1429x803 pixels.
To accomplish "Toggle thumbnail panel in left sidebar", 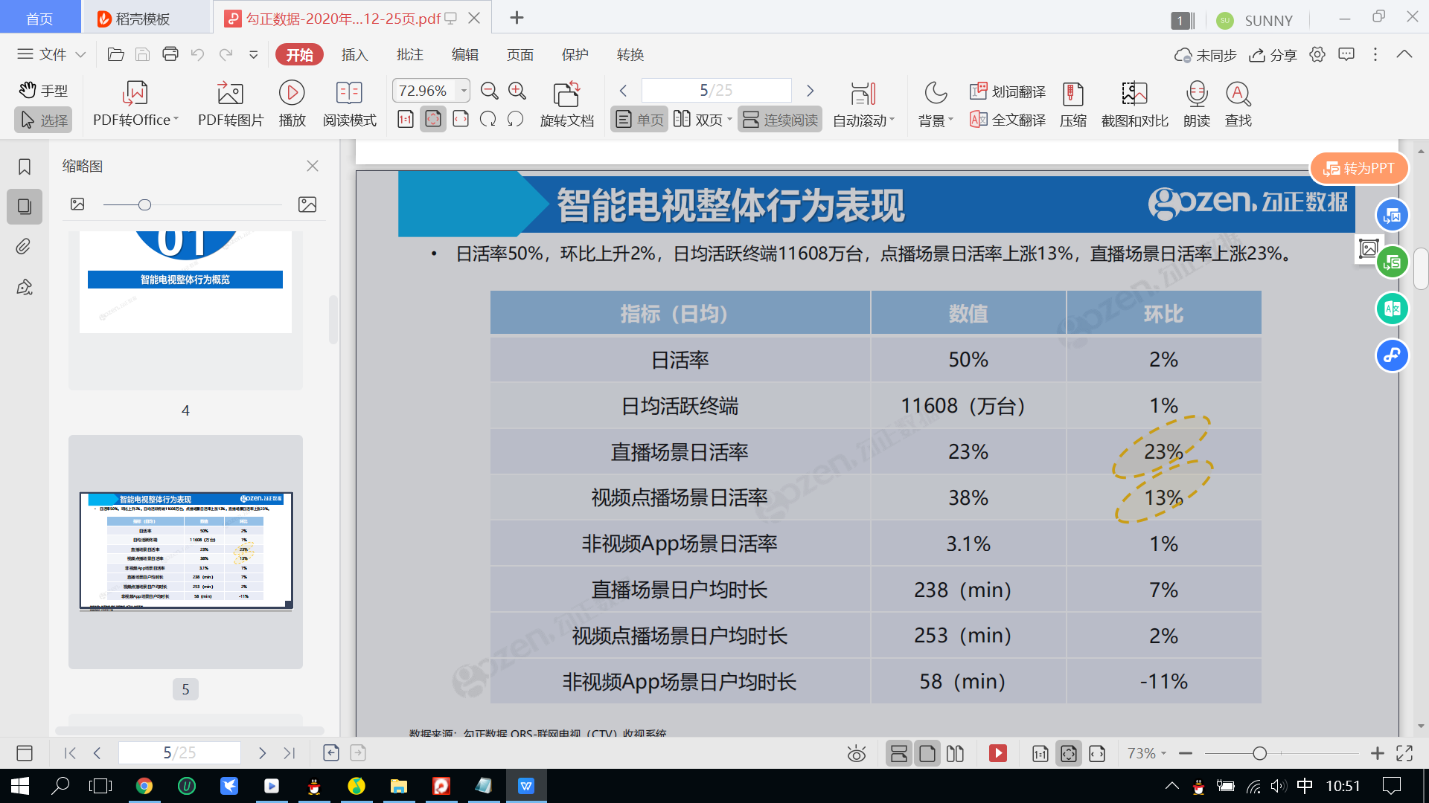I will tap(25, 207).
